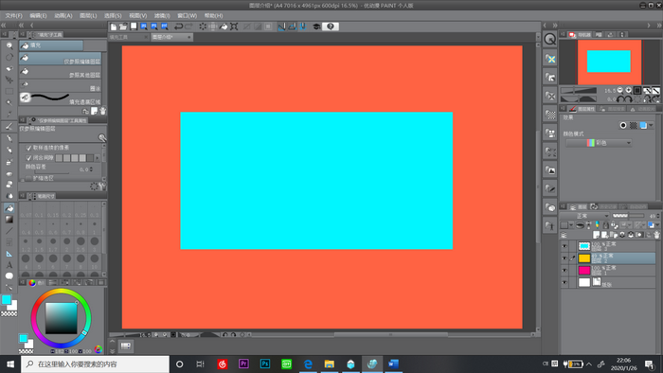The height and width of the screenshot is (373, 663).
Task: Click layer opacity slider
Action: tap(628, 216)
